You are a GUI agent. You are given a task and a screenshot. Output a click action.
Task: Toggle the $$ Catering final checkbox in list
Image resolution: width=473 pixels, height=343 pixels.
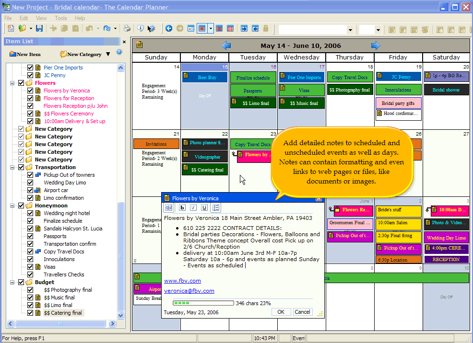pos(30,313)
